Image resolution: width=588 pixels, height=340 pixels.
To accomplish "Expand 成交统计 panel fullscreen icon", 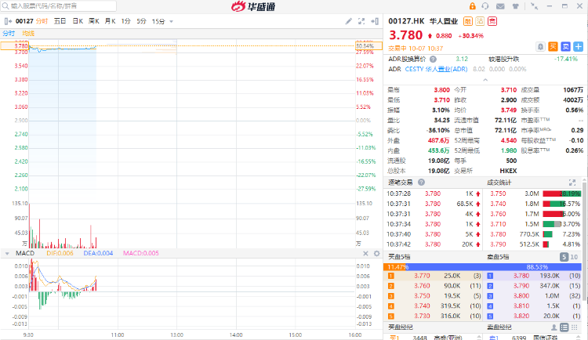I will (x=572, y=183).
